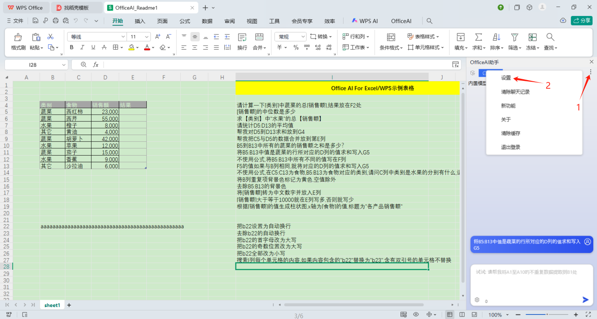The width and height of the screenshot is (597, 319).
Task: Apply the yellow fill color button
Action: [x=131, y=48]
